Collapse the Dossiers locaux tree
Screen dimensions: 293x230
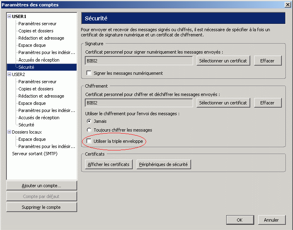[9, 132]
